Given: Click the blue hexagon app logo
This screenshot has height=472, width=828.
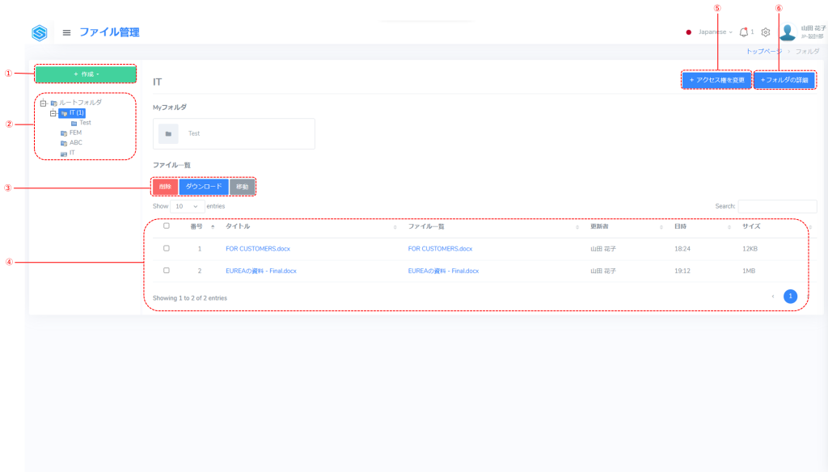Looking at the screenshot, I should click(40, 33).
